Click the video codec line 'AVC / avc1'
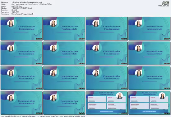 point(31,4)
